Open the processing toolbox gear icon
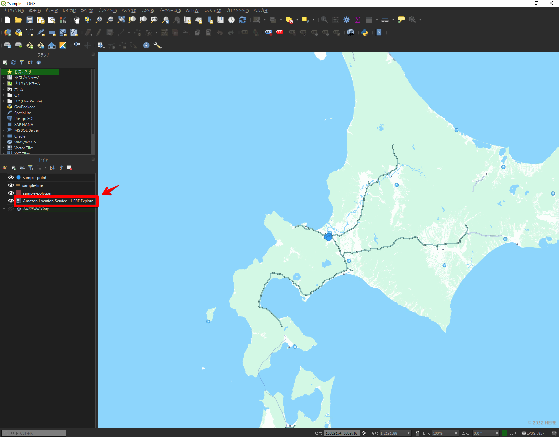559x437 pixels. click(x=347, y=20)
